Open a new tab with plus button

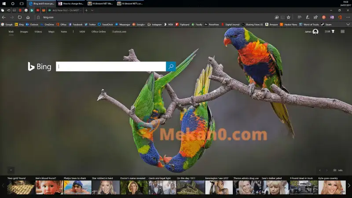tap(86, 10)
